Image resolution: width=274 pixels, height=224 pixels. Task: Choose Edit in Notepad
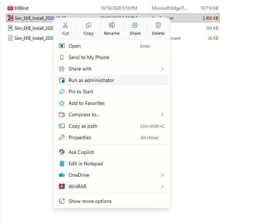tap(86, 164)
